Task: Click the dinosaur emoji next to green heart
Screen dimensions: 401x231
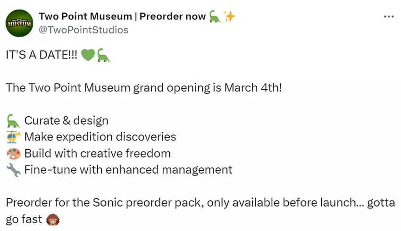Action: click(x=104, y=55)
